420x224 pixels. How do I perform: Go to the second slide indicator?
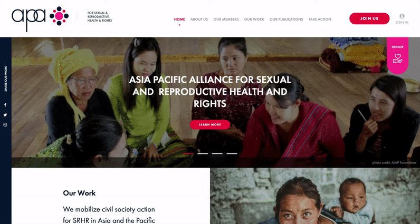click(203, 153)
